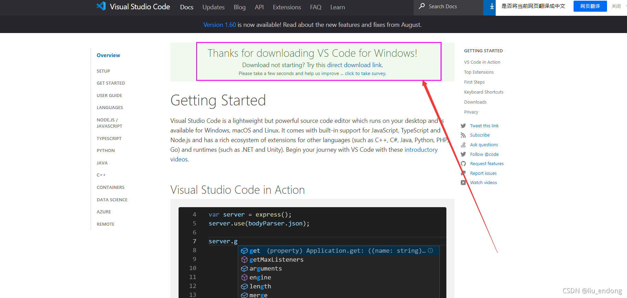Jump to Top Extensions section link
Screen dimensions: 627x298
479,72
